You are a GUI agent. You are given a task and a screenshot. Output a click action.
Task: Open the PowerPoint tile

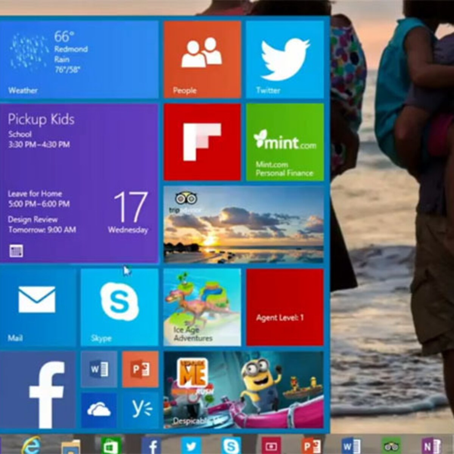[x=140, y=370]
